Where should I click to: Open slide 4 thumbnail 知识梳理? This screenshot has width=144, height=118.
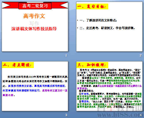click(x=109, y=86)
